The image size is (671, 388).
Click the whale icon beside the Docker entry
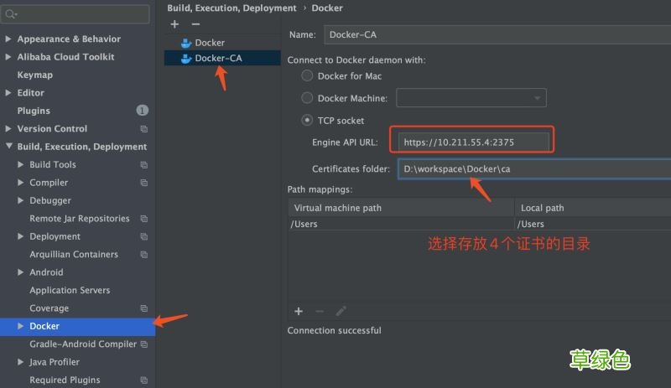[185, 43]
